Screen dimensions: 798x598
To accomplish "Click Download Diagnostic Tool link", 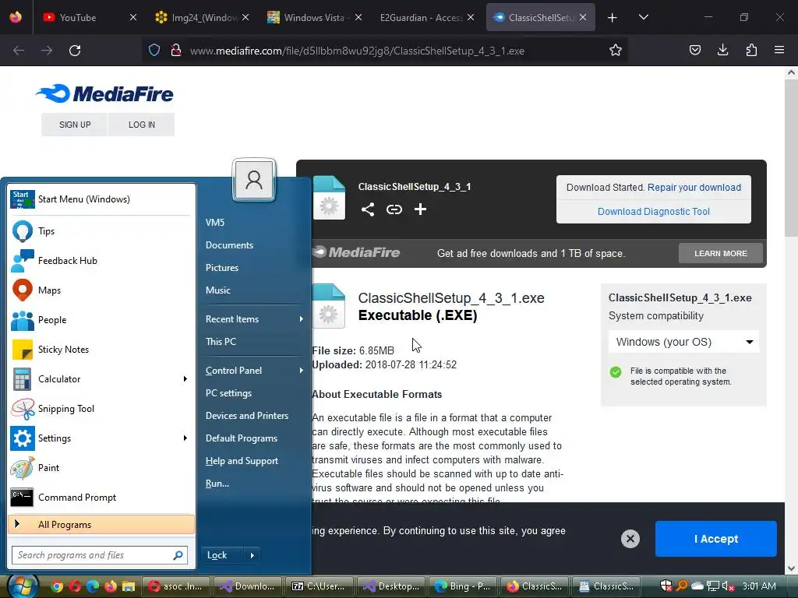I will coord(654,212).
